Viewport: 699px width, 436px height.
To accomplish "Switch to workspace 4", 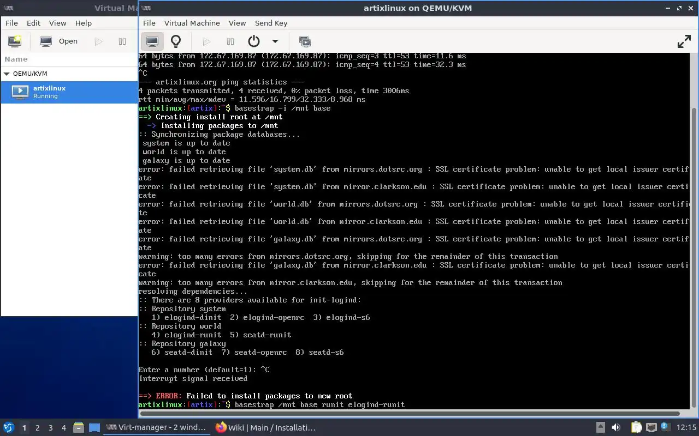I will click(x=63, y=428).
